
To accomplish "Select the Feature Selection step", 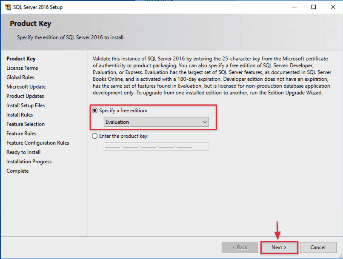I will pyautogui.click(x=25, y=124).
